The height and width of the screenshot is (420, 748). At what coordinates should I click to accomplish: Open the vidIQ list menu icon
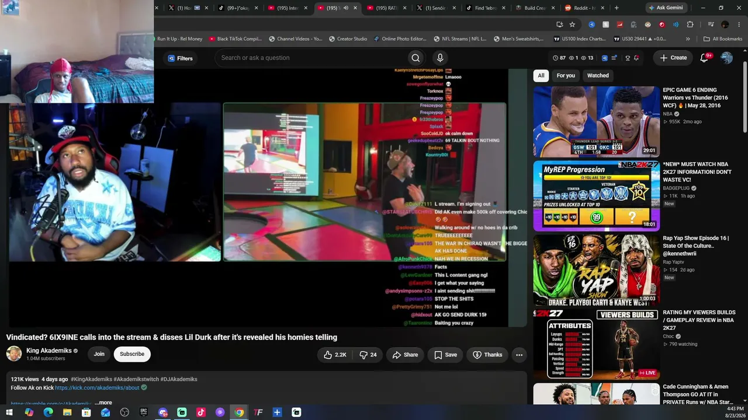[x=615, y=58]
